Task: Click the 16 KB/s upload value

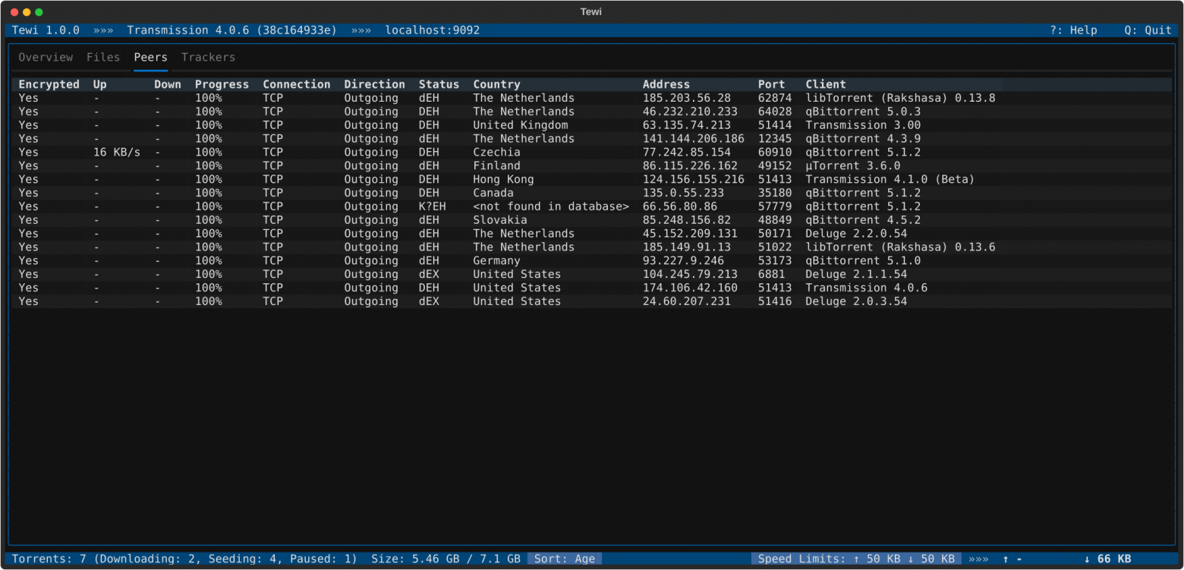Action: coord(117,153)
